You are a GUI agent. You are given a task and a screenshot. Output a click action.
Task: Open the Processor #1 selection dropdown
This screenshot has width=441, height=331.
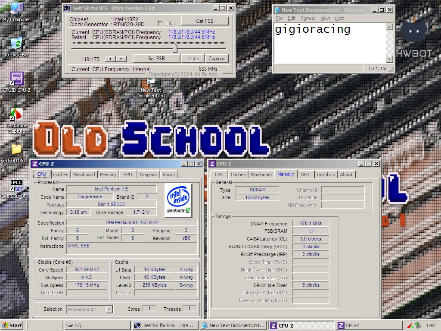tap(109, 309)
